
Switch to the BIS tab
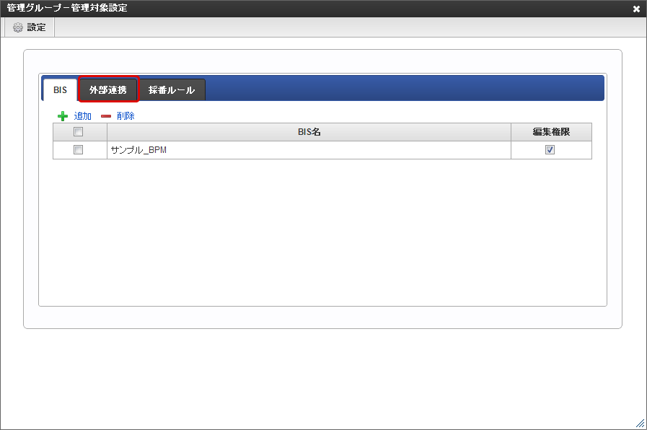(61, 90)
